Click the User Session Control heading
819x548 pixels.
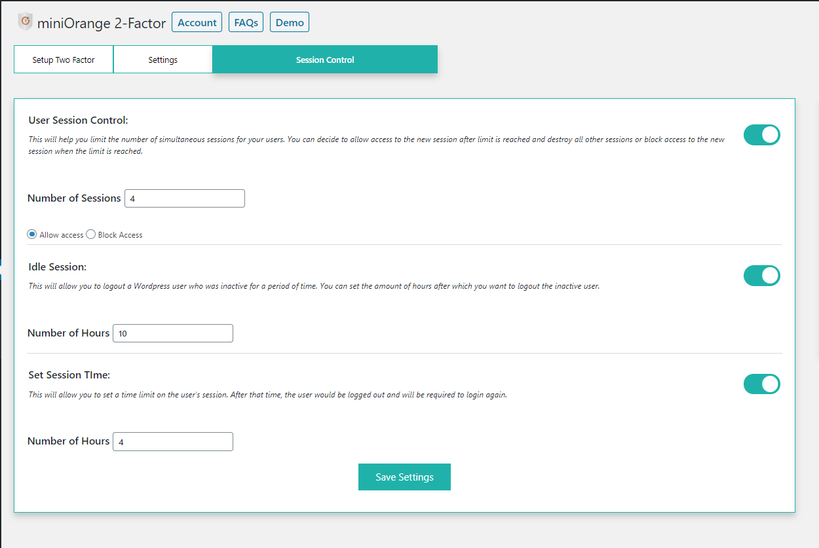pos(78,120)
